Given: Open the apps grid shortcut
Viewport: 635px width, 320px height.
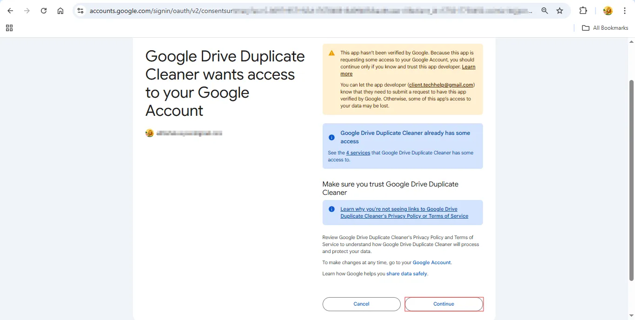Looking at the screenshot, I should 9,28.
